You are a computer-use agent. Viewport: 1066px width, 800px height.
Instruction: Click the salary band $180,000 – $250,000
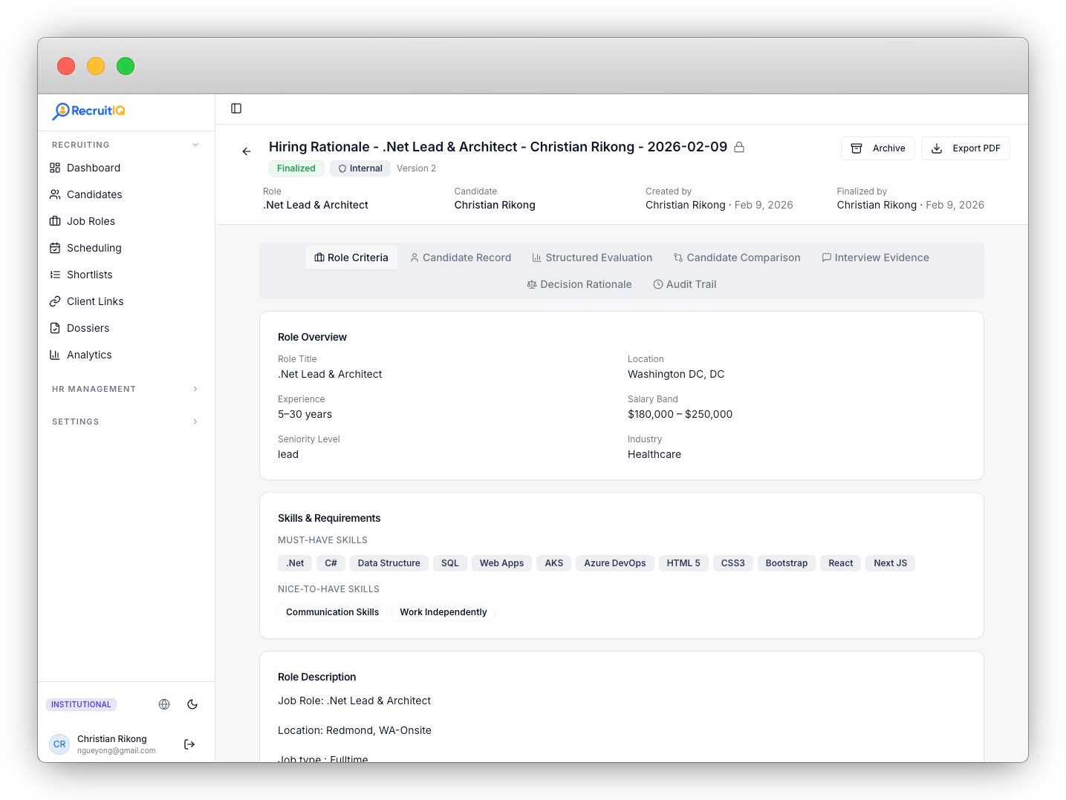click(x=680, y=414)
